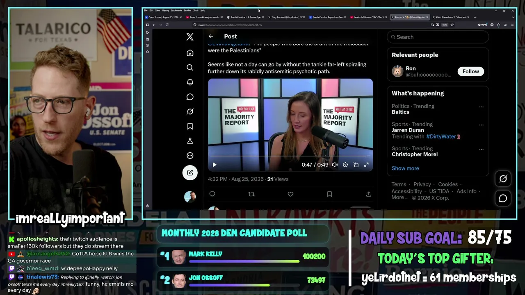Open the Terms footer link
This screenshot has width=525, height=295.
pyautogui.click(x=399, y=184)
